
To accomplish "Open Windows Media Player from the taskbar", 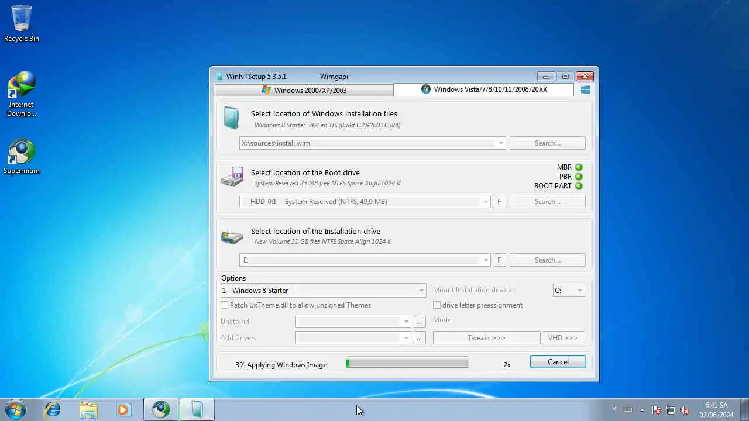I will (x=123, y=409).
